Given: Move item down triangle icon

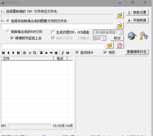Looking at the screenshot, I should click(51, 53).
